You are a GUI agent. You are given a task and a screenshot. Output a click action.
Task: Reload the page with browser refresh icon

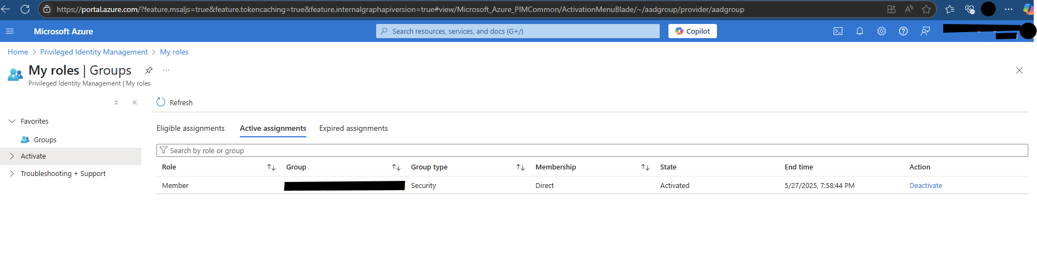click(25, 9)
